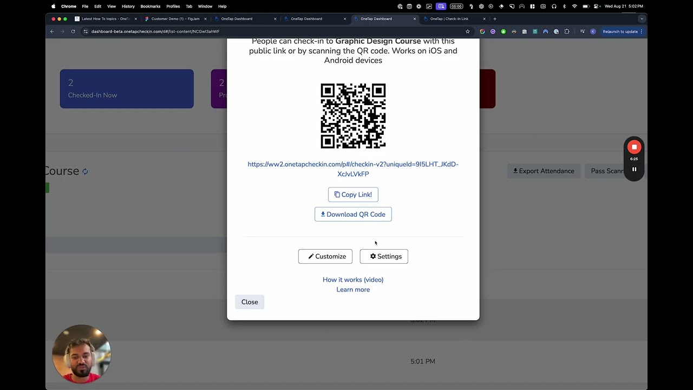Open the check-in link Settings
Image resolution: width=693 pixels, height=390 pixels.
[384, 256]
